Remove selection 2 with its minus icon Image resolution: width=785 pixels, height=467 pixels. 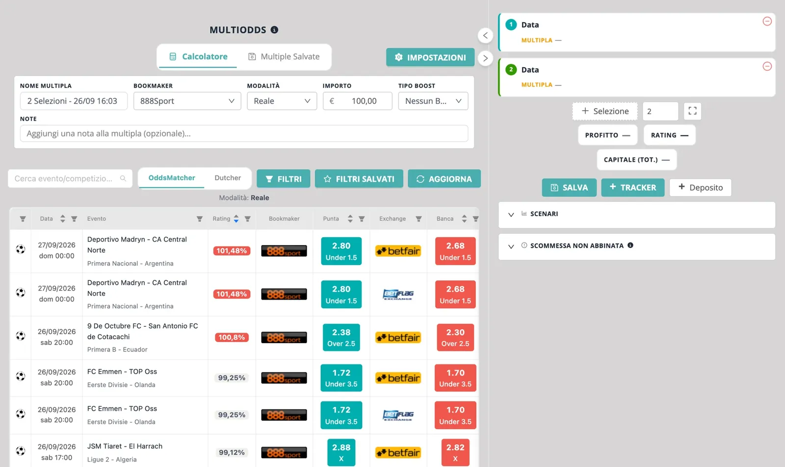tap(767, 66)
